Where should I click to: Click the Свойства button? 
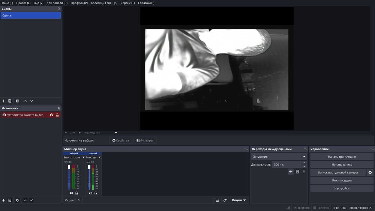click(120, 140)
